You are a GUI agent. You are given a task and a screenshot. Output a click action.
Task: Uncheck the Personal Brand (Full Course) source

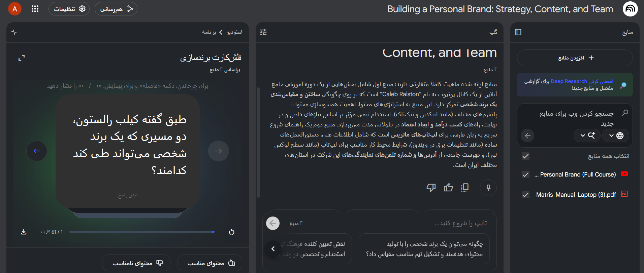(525, 174)
